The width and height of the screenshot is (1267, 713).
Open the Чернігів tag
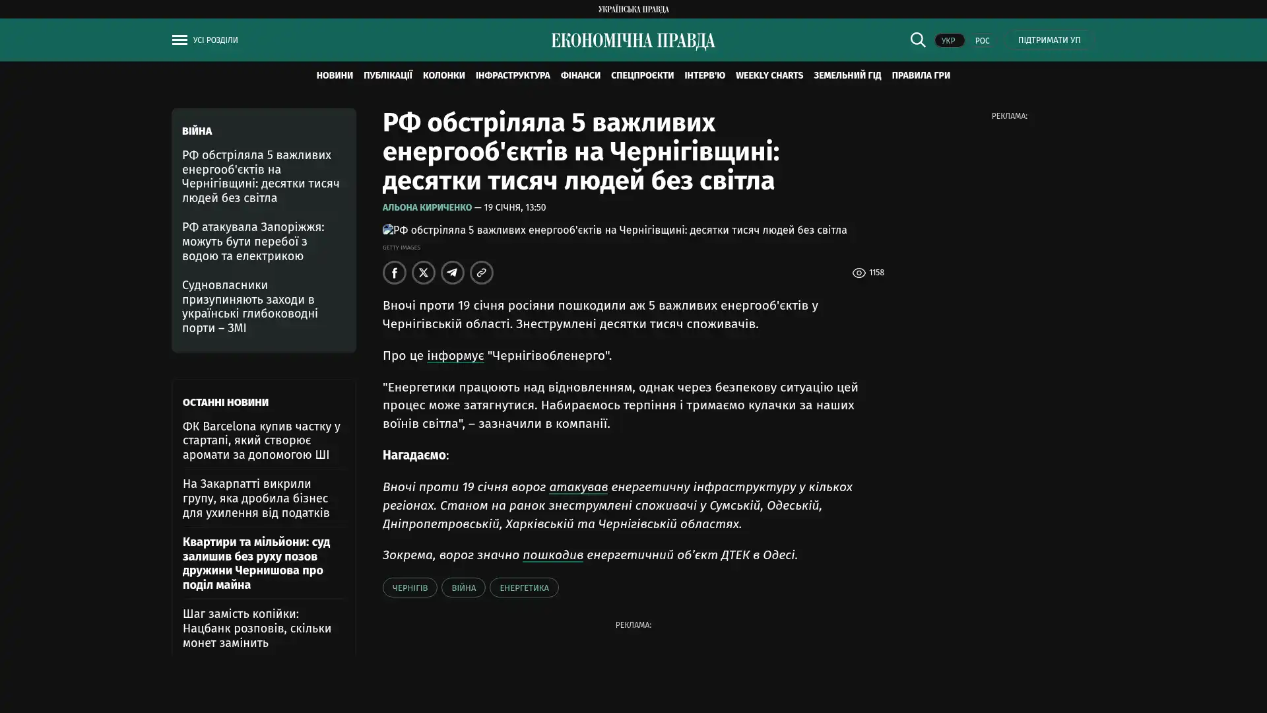409,588
